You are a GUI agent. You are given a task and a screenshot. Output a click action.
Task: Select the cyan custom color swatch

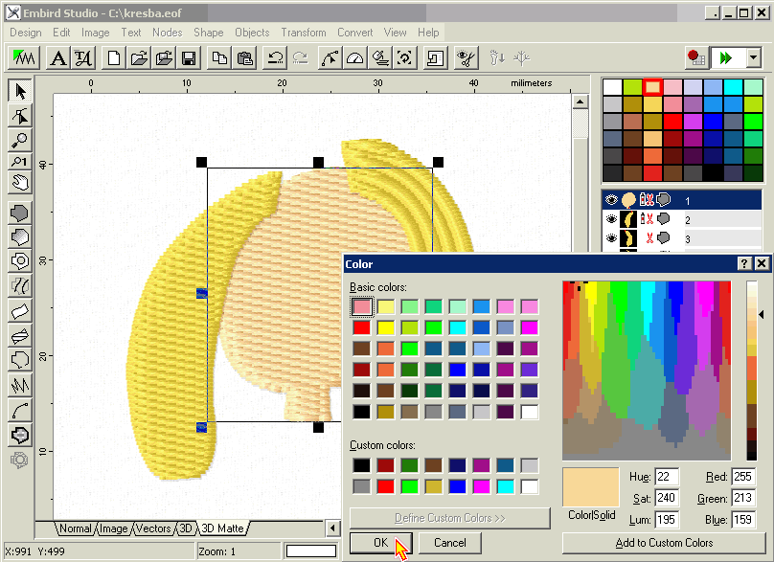coord(506,486)
